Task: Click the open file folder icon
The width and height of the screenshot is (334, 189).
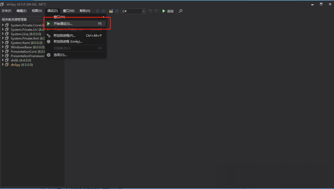Action: click(x=111, y=11)
